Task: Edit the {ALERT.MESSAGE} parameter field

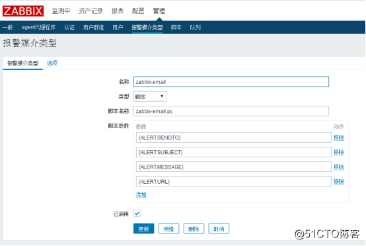Action: pos(234,167)
